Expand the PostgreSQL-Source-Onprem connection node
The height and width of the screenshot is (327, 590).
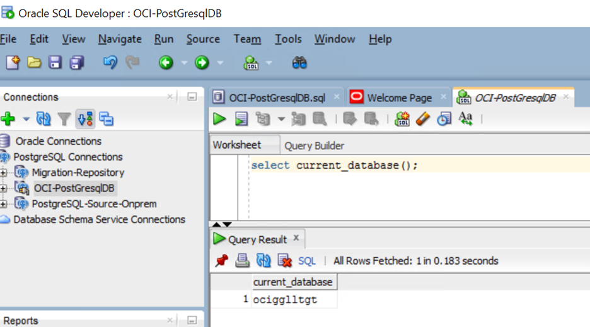(3, 204)
